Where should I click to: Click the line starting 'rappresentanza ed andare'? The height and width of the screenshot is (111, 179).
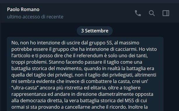82,94
